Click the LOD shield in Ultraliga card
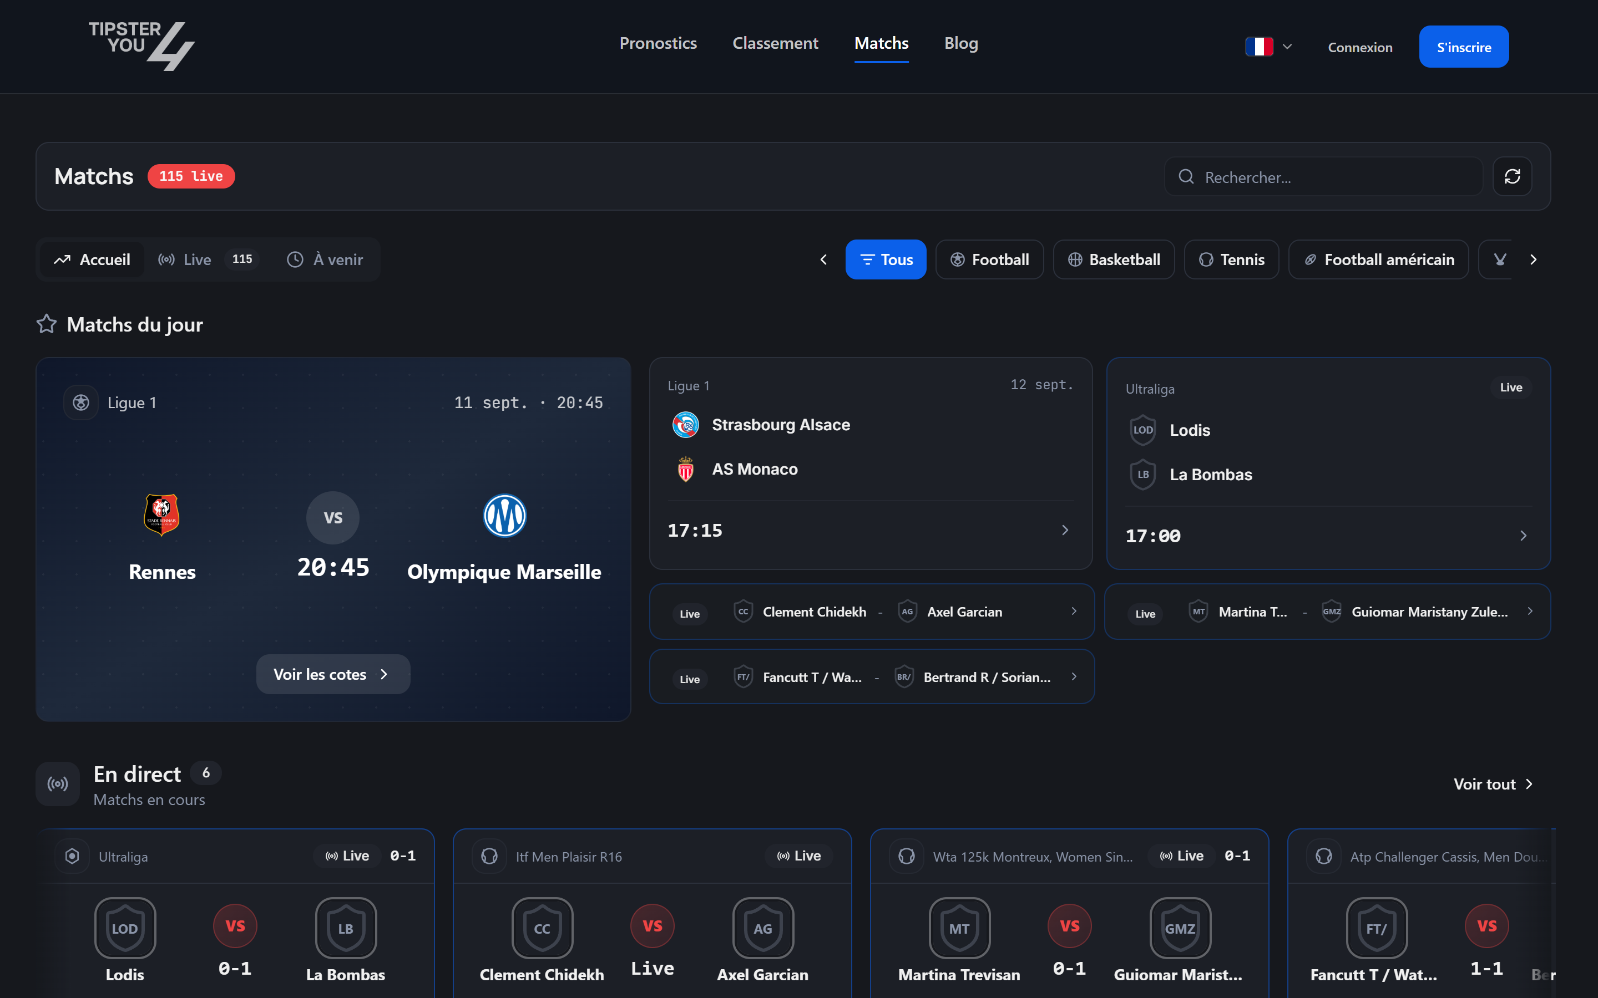 click(1142, 430)
